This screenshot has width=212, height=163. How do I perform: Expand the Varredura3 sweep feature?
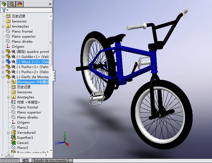pos(8,133)
